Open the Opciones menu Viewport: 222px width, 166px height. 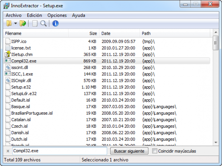tap(57, 15)
